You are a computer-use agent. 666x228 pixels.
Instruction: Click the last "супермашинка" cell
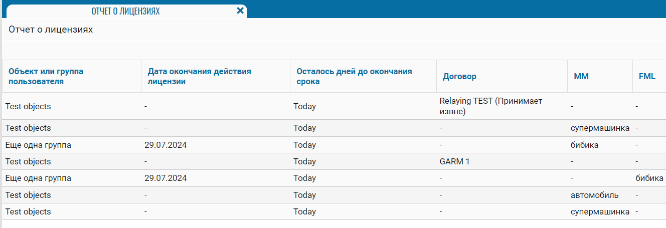pos(600,211)
